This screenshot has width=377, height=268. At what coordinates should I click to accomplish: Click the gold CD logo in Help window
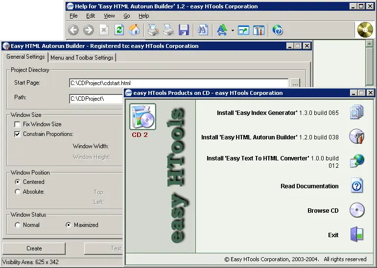tap(365, 30)
